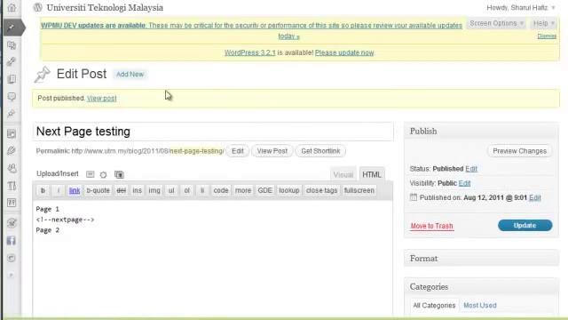
Task: Click the circular W icon in sidebar
Action: 12,223
